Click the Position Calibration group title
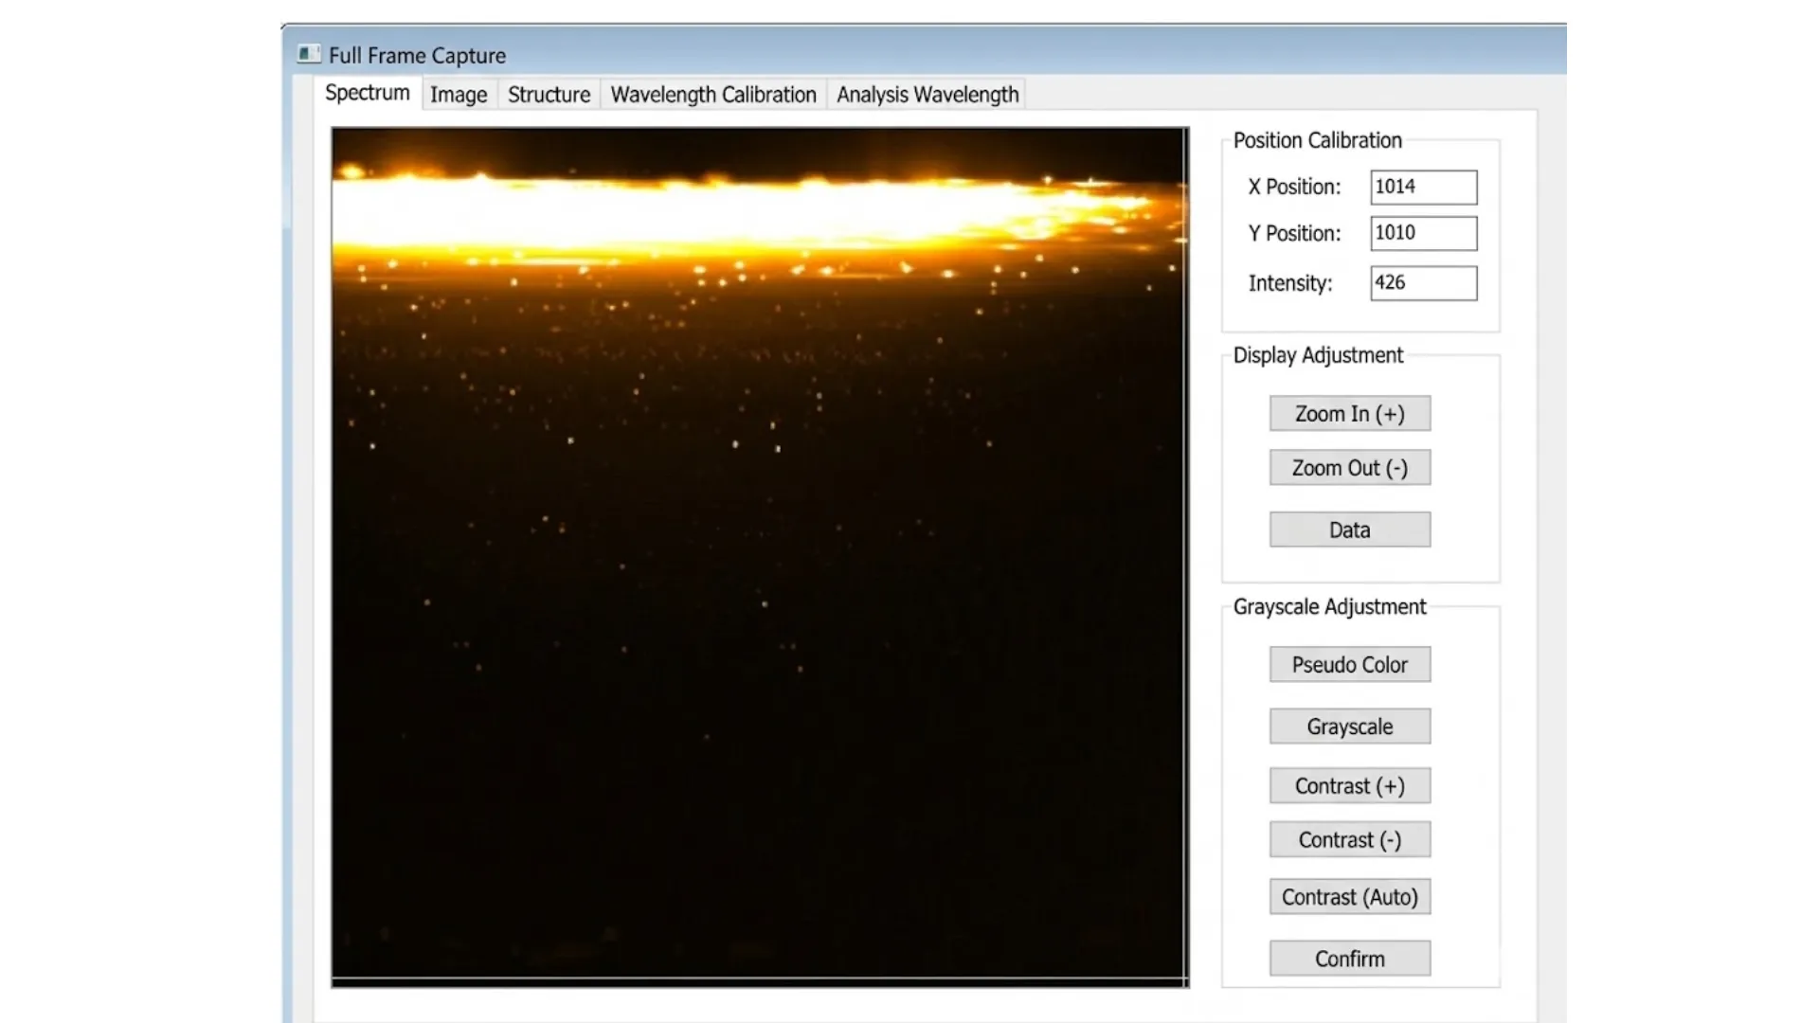1819x1023 pixels. (x=1317, y=140)
